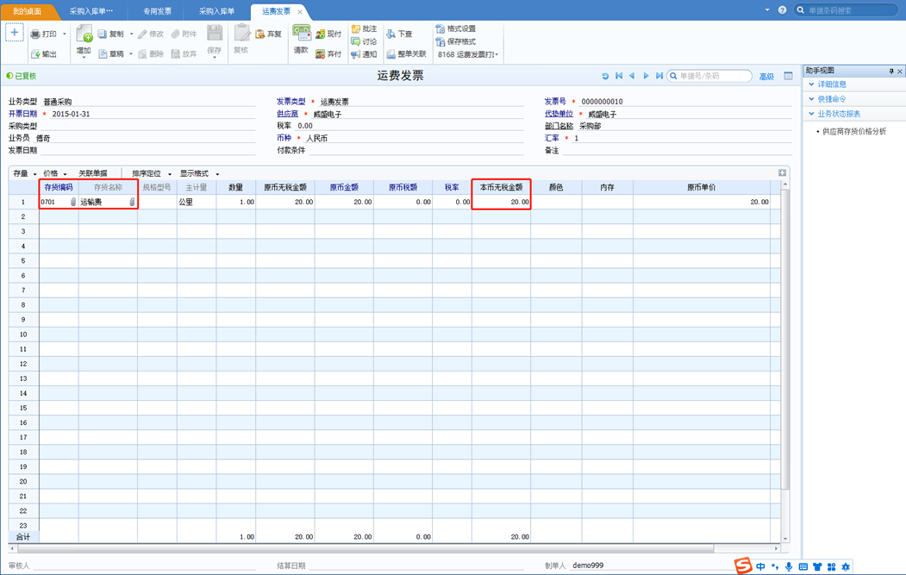Click the 存货编码 column header
The width and height of the screenshot is (906, 575).
pos(59,187)
